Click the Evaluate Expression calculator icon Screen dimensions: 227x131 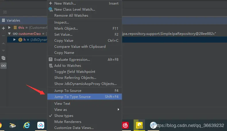click(51, 59)
